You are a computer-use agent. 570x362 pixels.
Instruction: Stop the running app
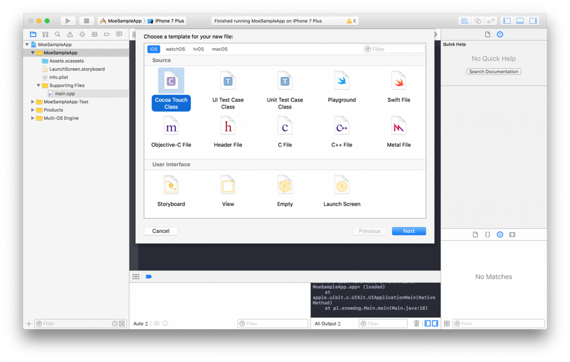(x=86, y=20)
